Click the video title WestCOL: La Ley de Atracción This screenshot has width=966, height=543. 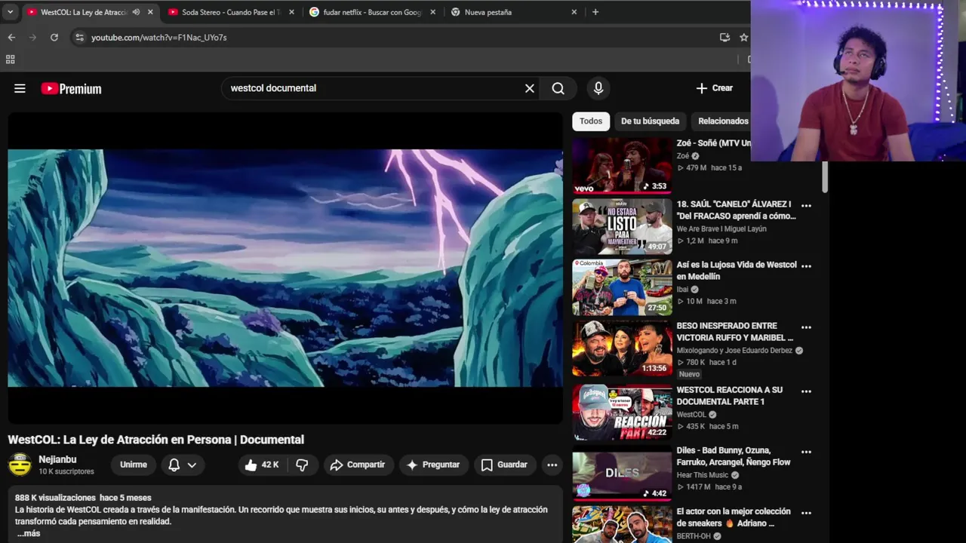(x=156, y=440)
